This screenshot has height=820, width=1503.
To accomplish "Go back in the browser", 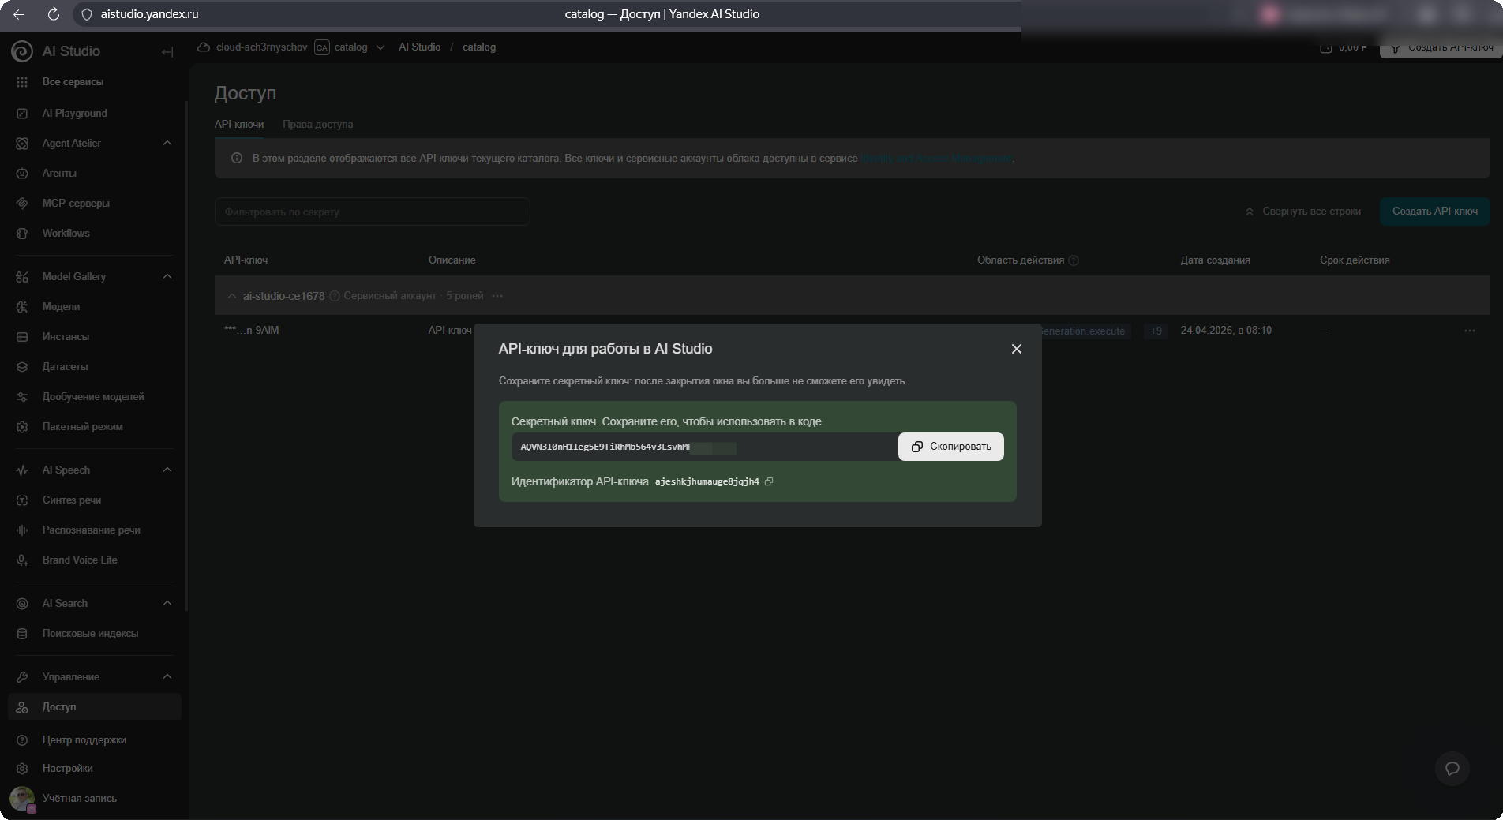I will click(19, 14).
